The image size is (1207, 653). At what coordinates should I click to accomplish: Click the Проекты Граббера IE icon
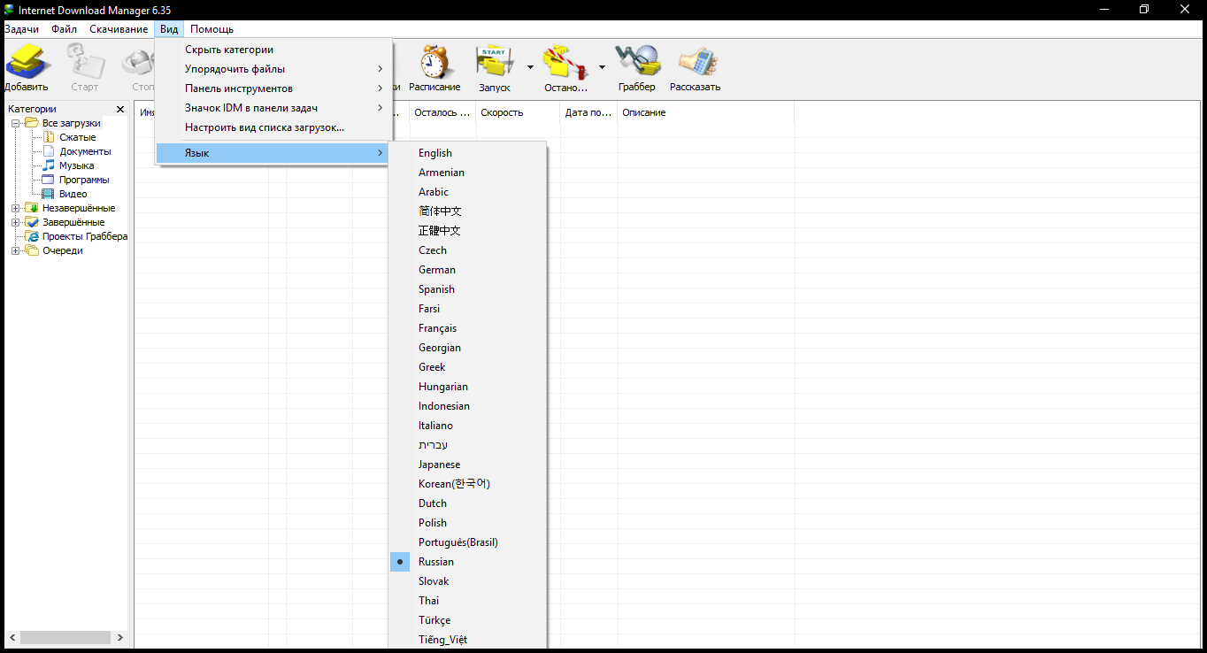click(32, 236)
